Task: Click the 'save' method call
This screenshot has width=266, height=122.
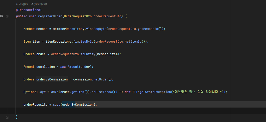Action: pyautogui.click(x=56, y=105)
